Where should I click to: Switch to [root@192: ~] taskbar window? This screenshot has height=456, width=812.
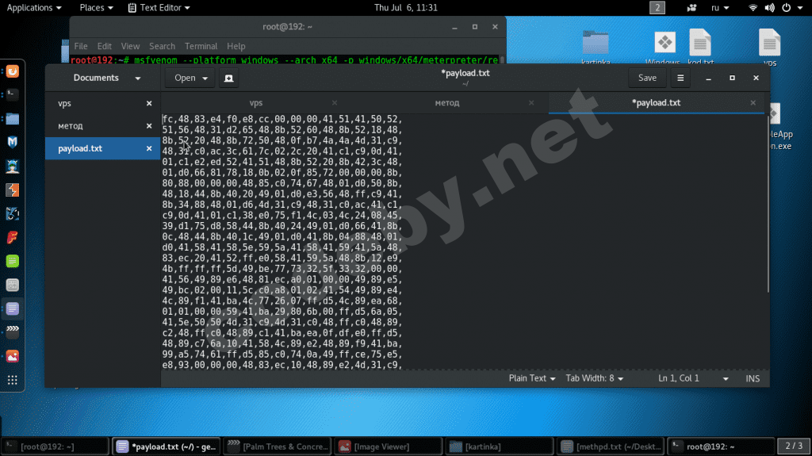[55, 446]
